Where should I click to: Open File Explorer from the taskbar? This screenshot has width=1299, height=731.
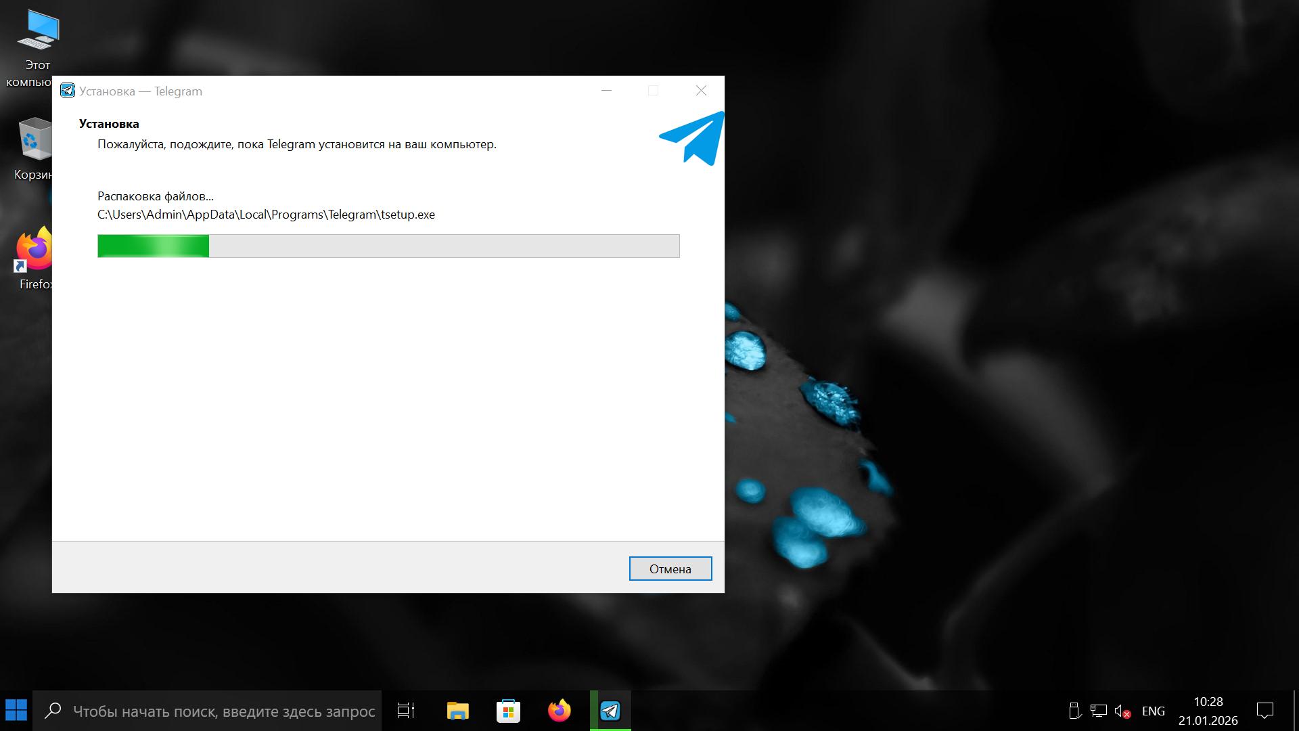(457, 711)
